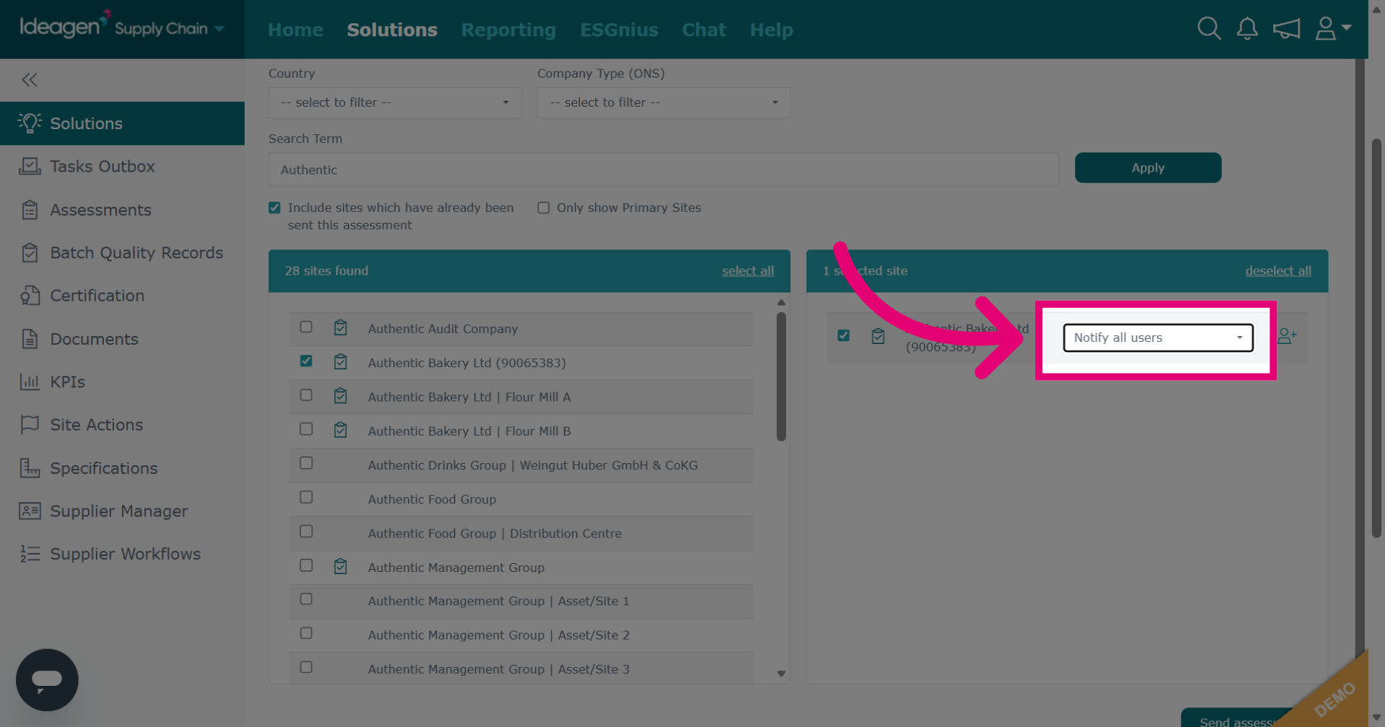Uncheck the selected site checkbox in right panel
The image size is (1385, 727).
coord(843,335)
